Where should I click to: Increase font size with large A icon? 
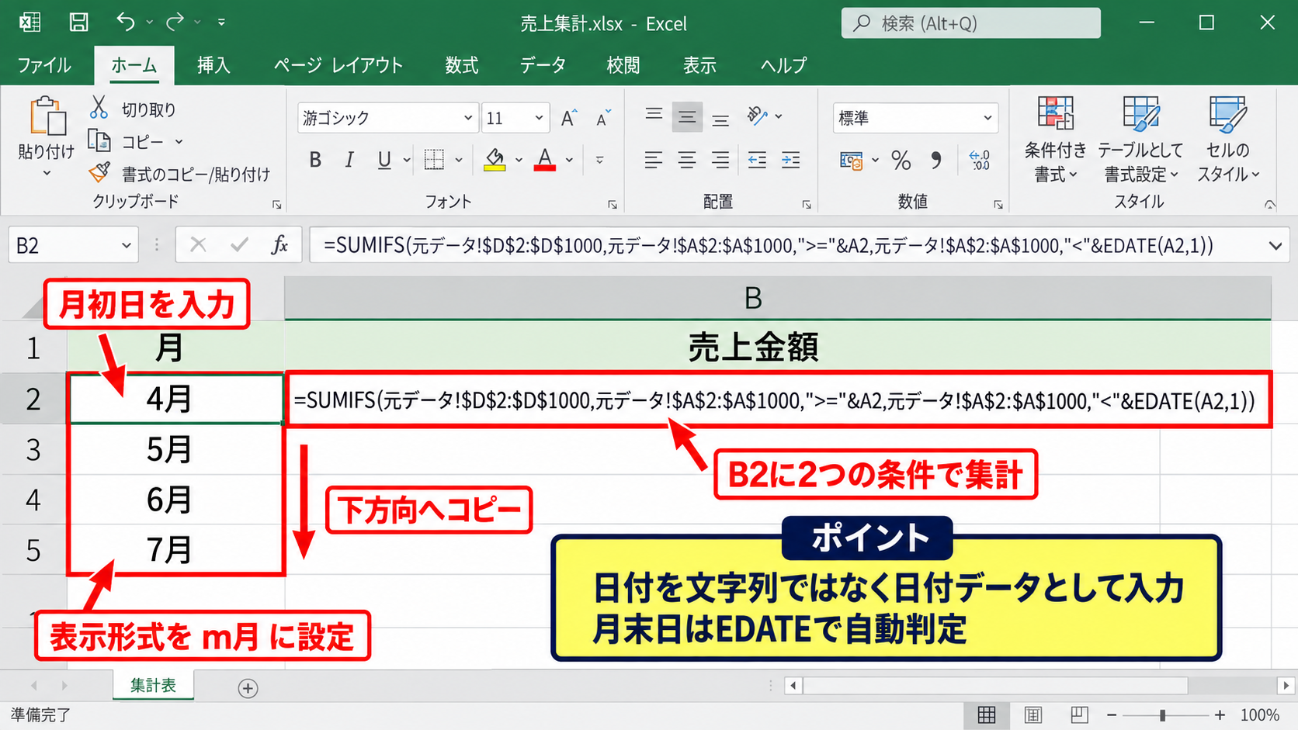click(x=569, y=118)
